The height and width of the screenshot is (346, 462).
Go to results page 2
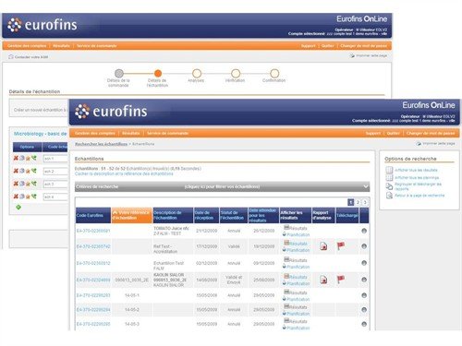[358, 202]
